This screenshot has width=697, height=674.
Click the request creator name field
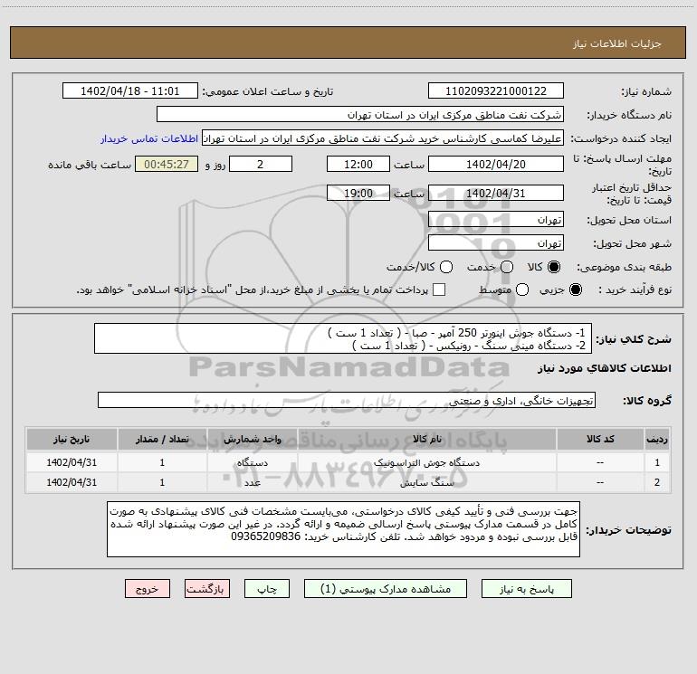tap(383, 138)
